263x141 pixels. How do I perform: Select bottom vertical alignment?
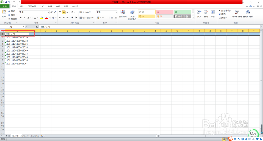pyautogui.click(x=67, y=12)
